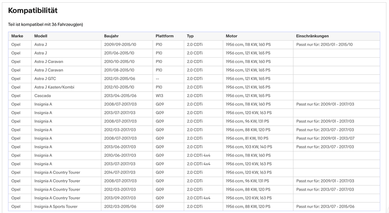Screen dimensions: 389x213
Task: Click the Astra J Kasten/Kombi cell
Action: pyautogui.click(x=66, y=87)
